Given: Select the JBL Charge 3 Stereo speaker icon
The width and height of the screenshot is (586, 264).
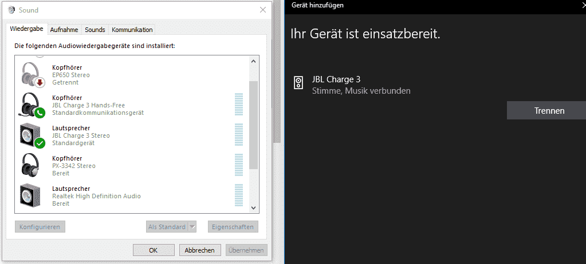Looking at the screenshot, I should (x=33, y=135).
